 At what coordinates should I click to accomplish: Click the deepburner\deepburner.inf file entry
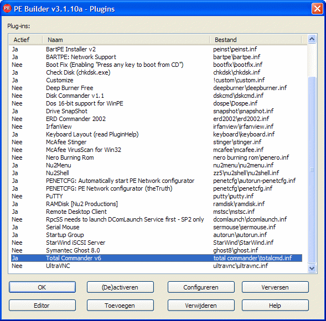[x=250, y=88]
